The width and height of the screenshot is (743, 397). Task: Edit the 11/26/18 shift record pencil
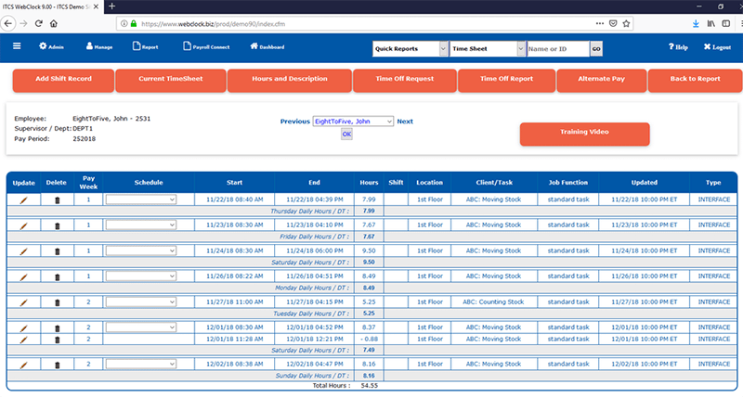pyautogui.click(x=23, y=276)
